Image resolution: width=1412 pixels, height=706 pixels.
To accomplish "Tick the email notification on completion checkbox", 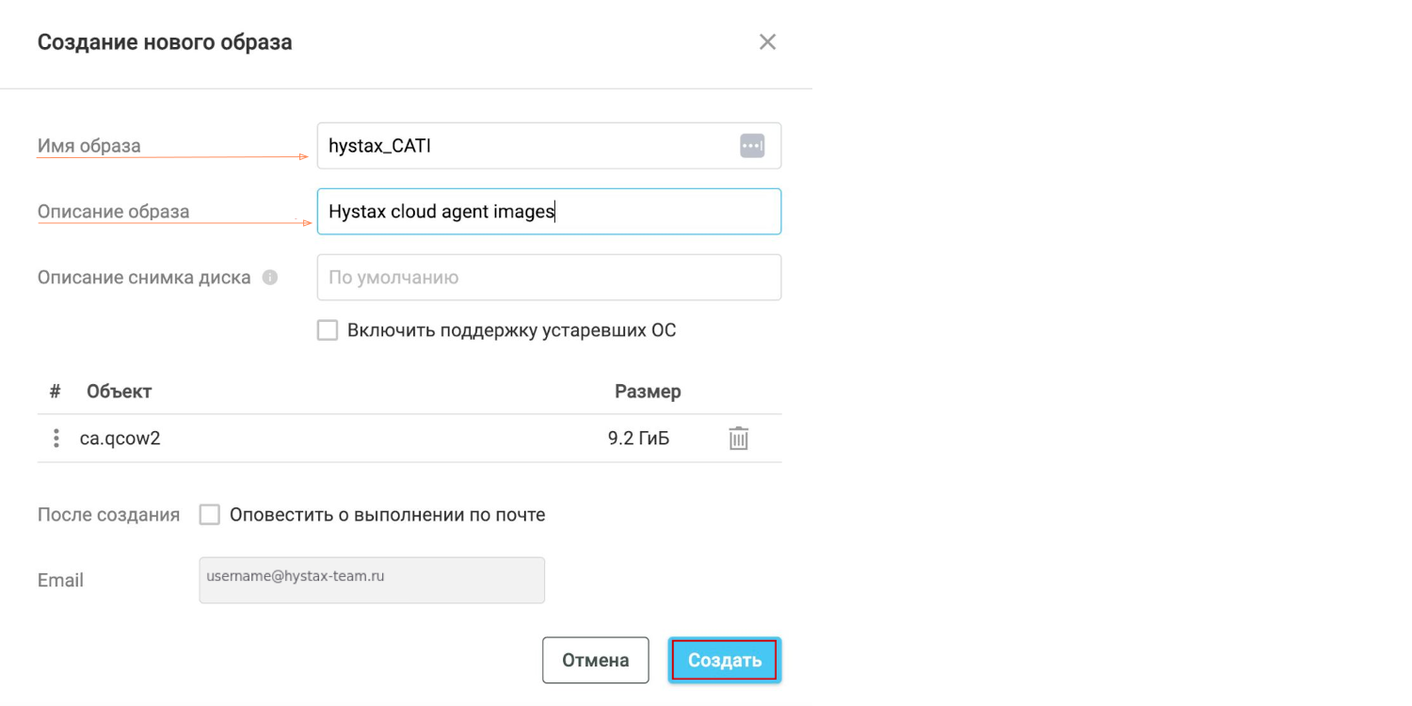I will pos(210,515).
